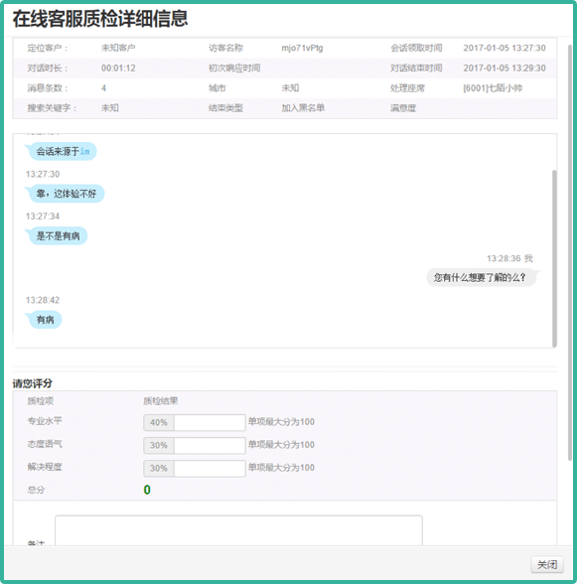Screen dimensions: 577x584
Task: Click the 初次响应时间 label
Action: [234, 69]
